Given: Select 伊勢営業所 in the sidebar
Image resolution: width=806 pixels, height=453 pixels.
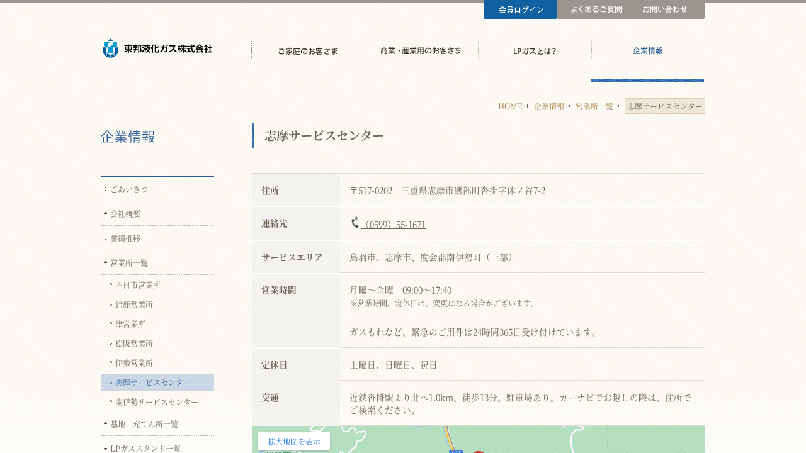Looking at the screenshot, I should pos(134,363).
